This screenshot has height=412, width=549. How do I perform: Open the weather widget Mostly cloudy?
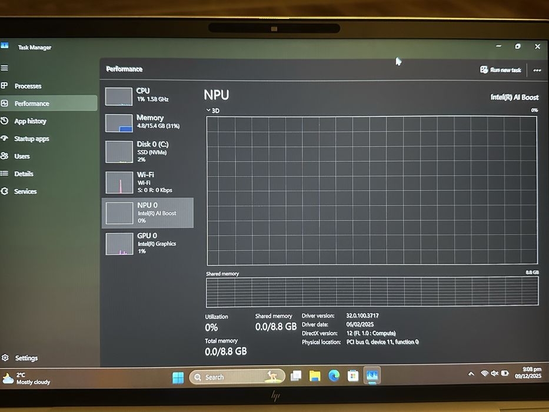26,378
